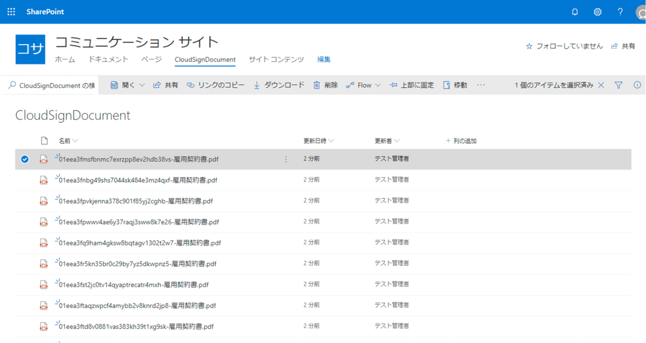Click the Download toolbar button
This screenshot has height=343, width=646.
tap(279, 85)
